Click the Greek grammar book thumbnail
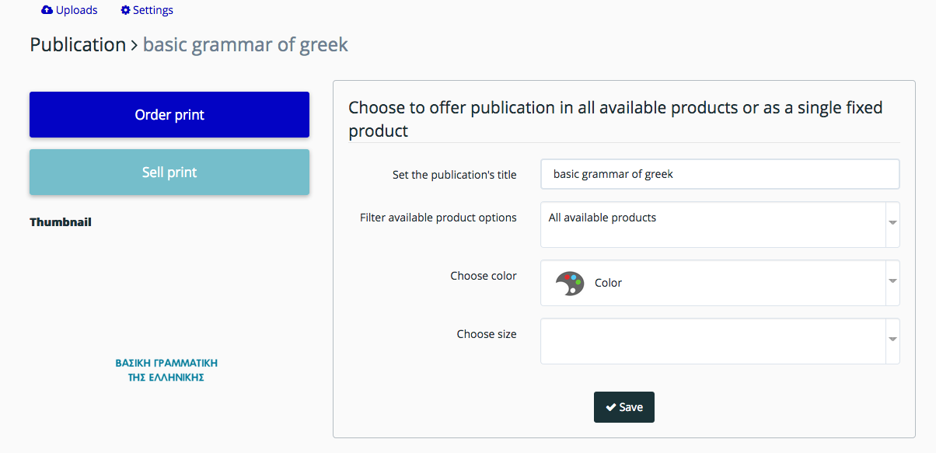Viewport: 936px width, 453px height. tap(166, 370)
